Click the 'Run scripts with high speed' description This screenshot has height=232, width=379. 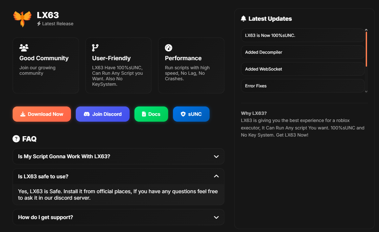(187, 73)
